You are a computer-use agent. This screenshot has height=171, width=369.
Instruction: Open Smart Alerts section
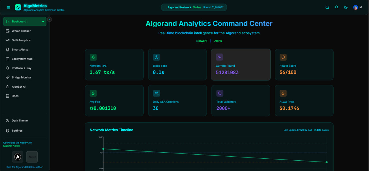(25, 49)
